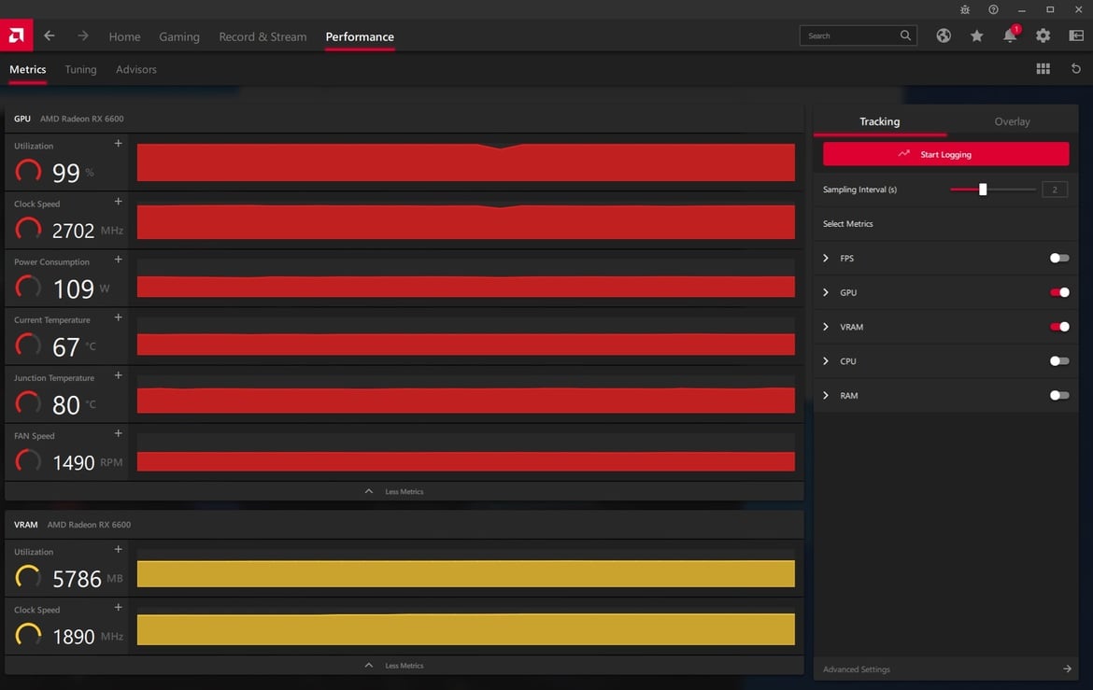This screenshot has width=1093, height=690.
Task: Open settings gear icon
Action: click(1043, 35)
